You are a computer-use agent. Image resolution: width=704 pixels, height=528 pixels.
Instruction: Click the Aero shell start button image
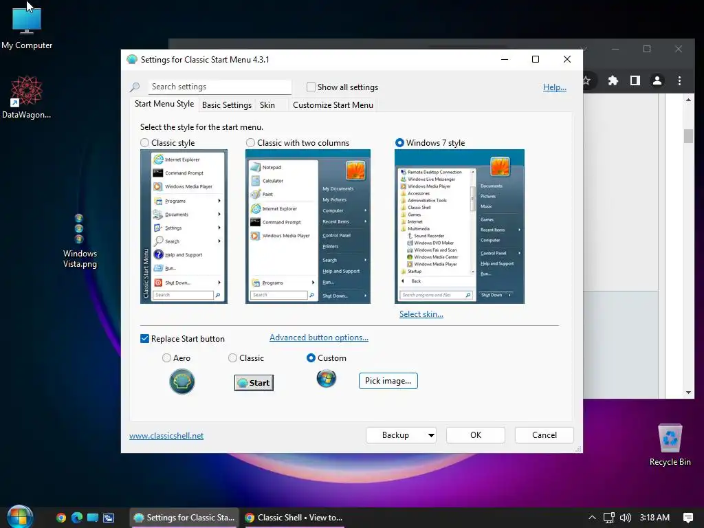click(181, 382)
